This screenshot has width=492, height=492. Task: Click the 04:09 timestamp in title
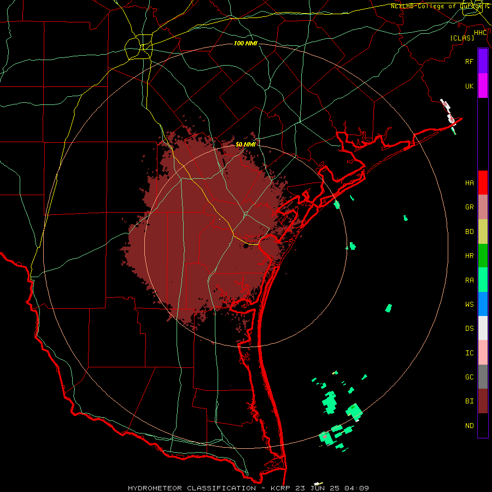click(x=356, y=488)
